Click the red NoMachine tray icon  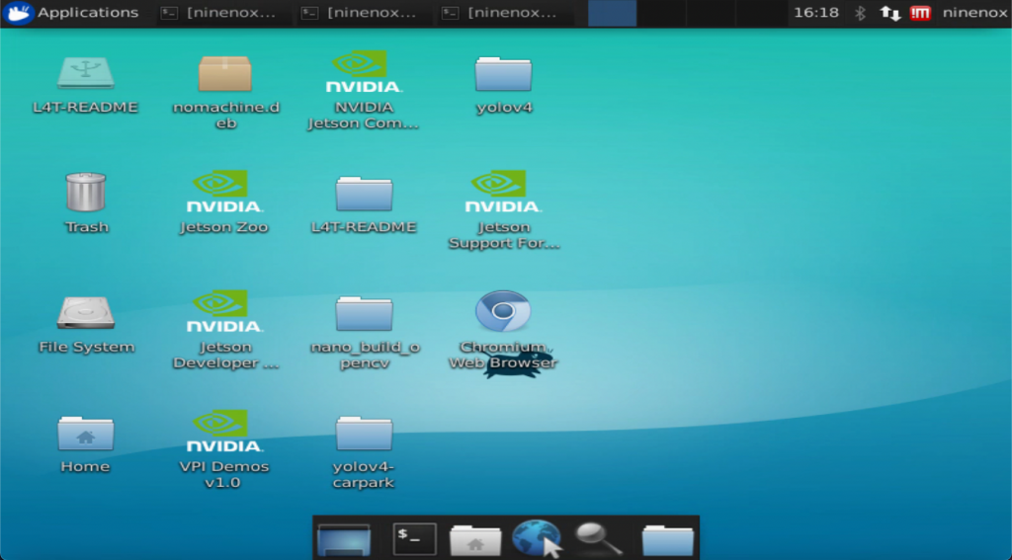(x=920, y=13)
